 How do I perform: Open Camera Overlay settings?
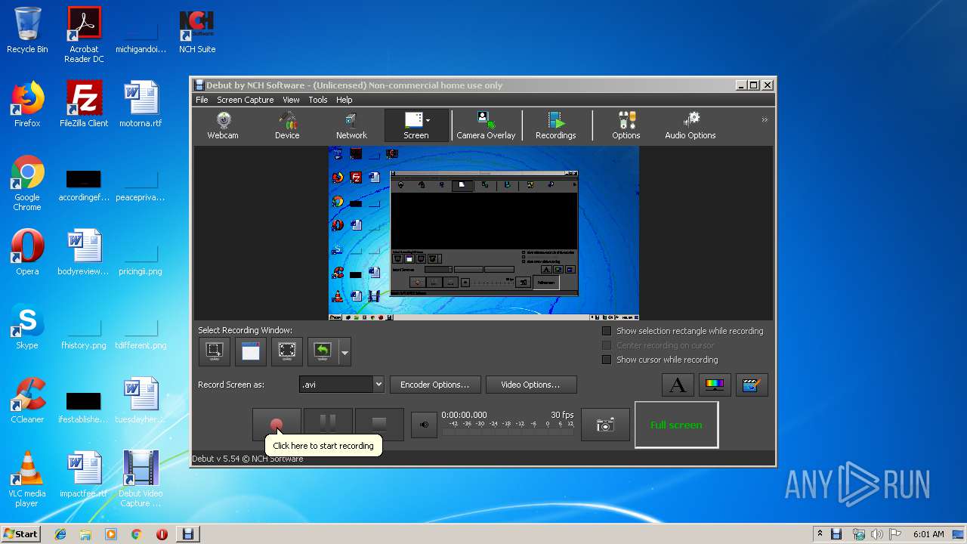486,125
